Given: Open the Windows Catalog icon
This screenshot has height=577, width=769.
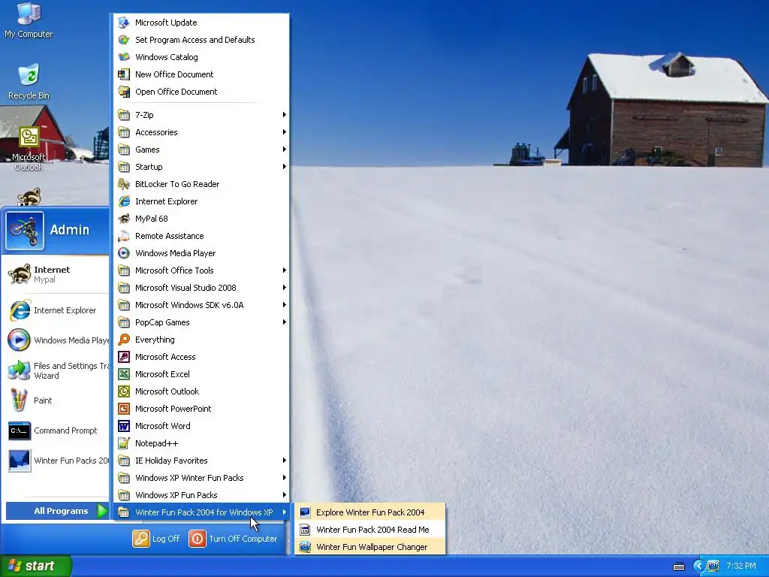Looking at the screenshot, I should coord(124,57).
